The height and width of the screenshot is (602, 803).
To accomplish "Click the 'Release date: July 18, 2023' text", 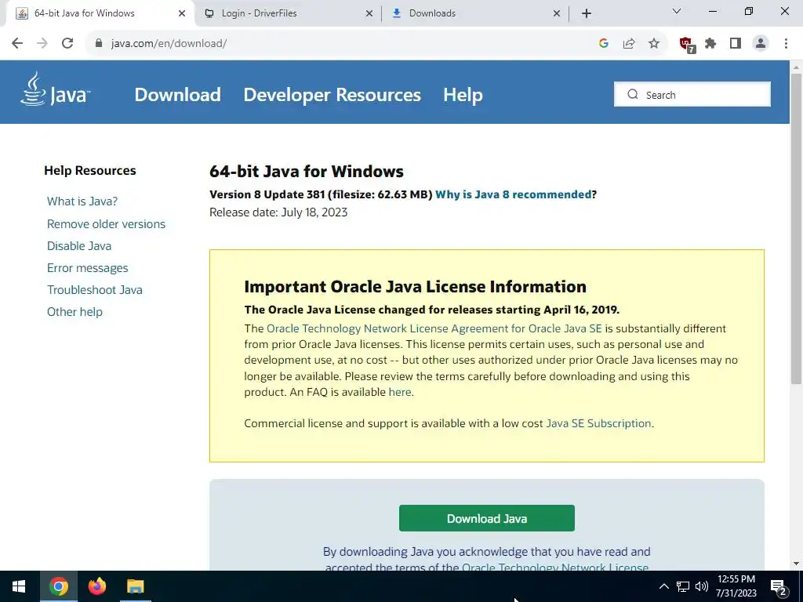I will (278, 212).
